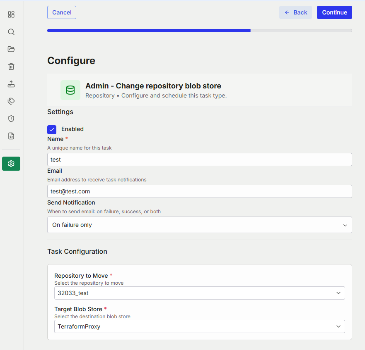Open the trash can icon in sidebar

(11, 67)
